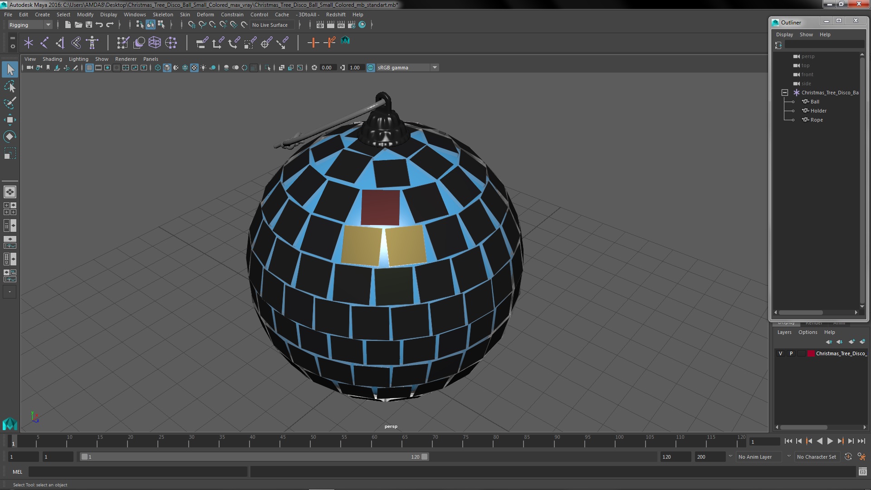Go to the start of the playback range

point(788,441)
